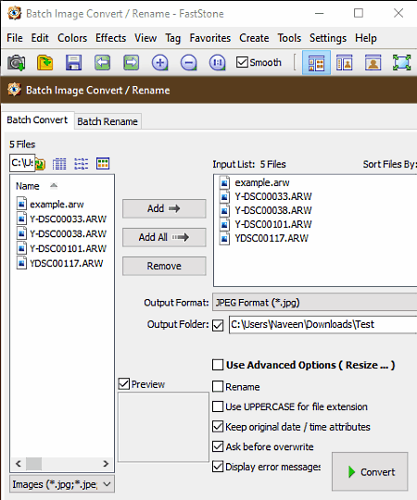
Task: Click the Output Folder path field
Action: coord(322,325)
